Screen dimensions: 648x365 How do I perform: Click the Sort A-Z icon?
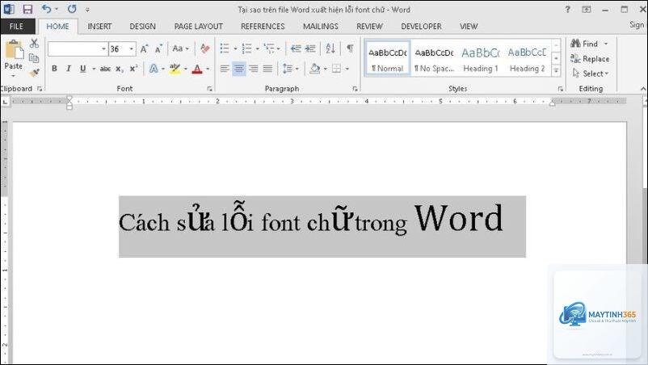[x=330, y=48]
